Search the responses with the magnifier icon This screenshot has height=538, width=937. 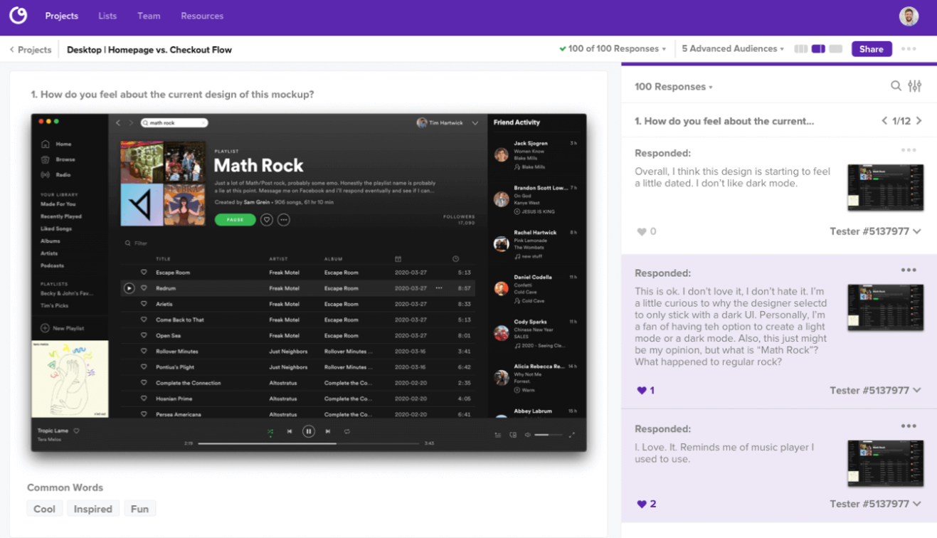(896, 86)
